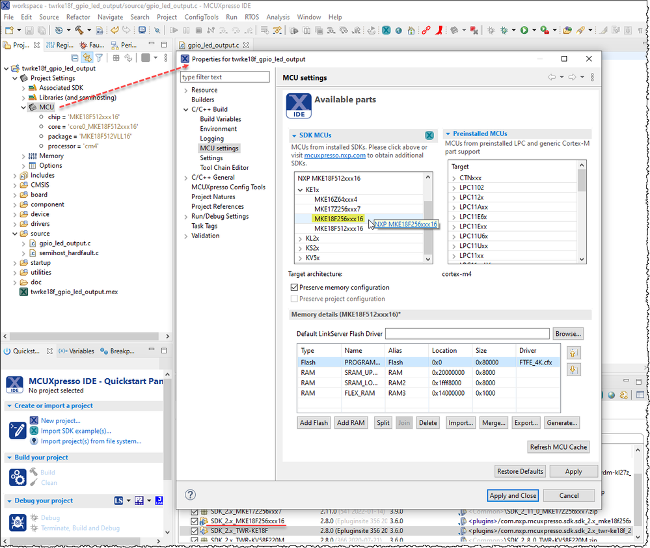Click the Refresh MCU Cache button
650x548 pixels.
(x=558, y=447)
